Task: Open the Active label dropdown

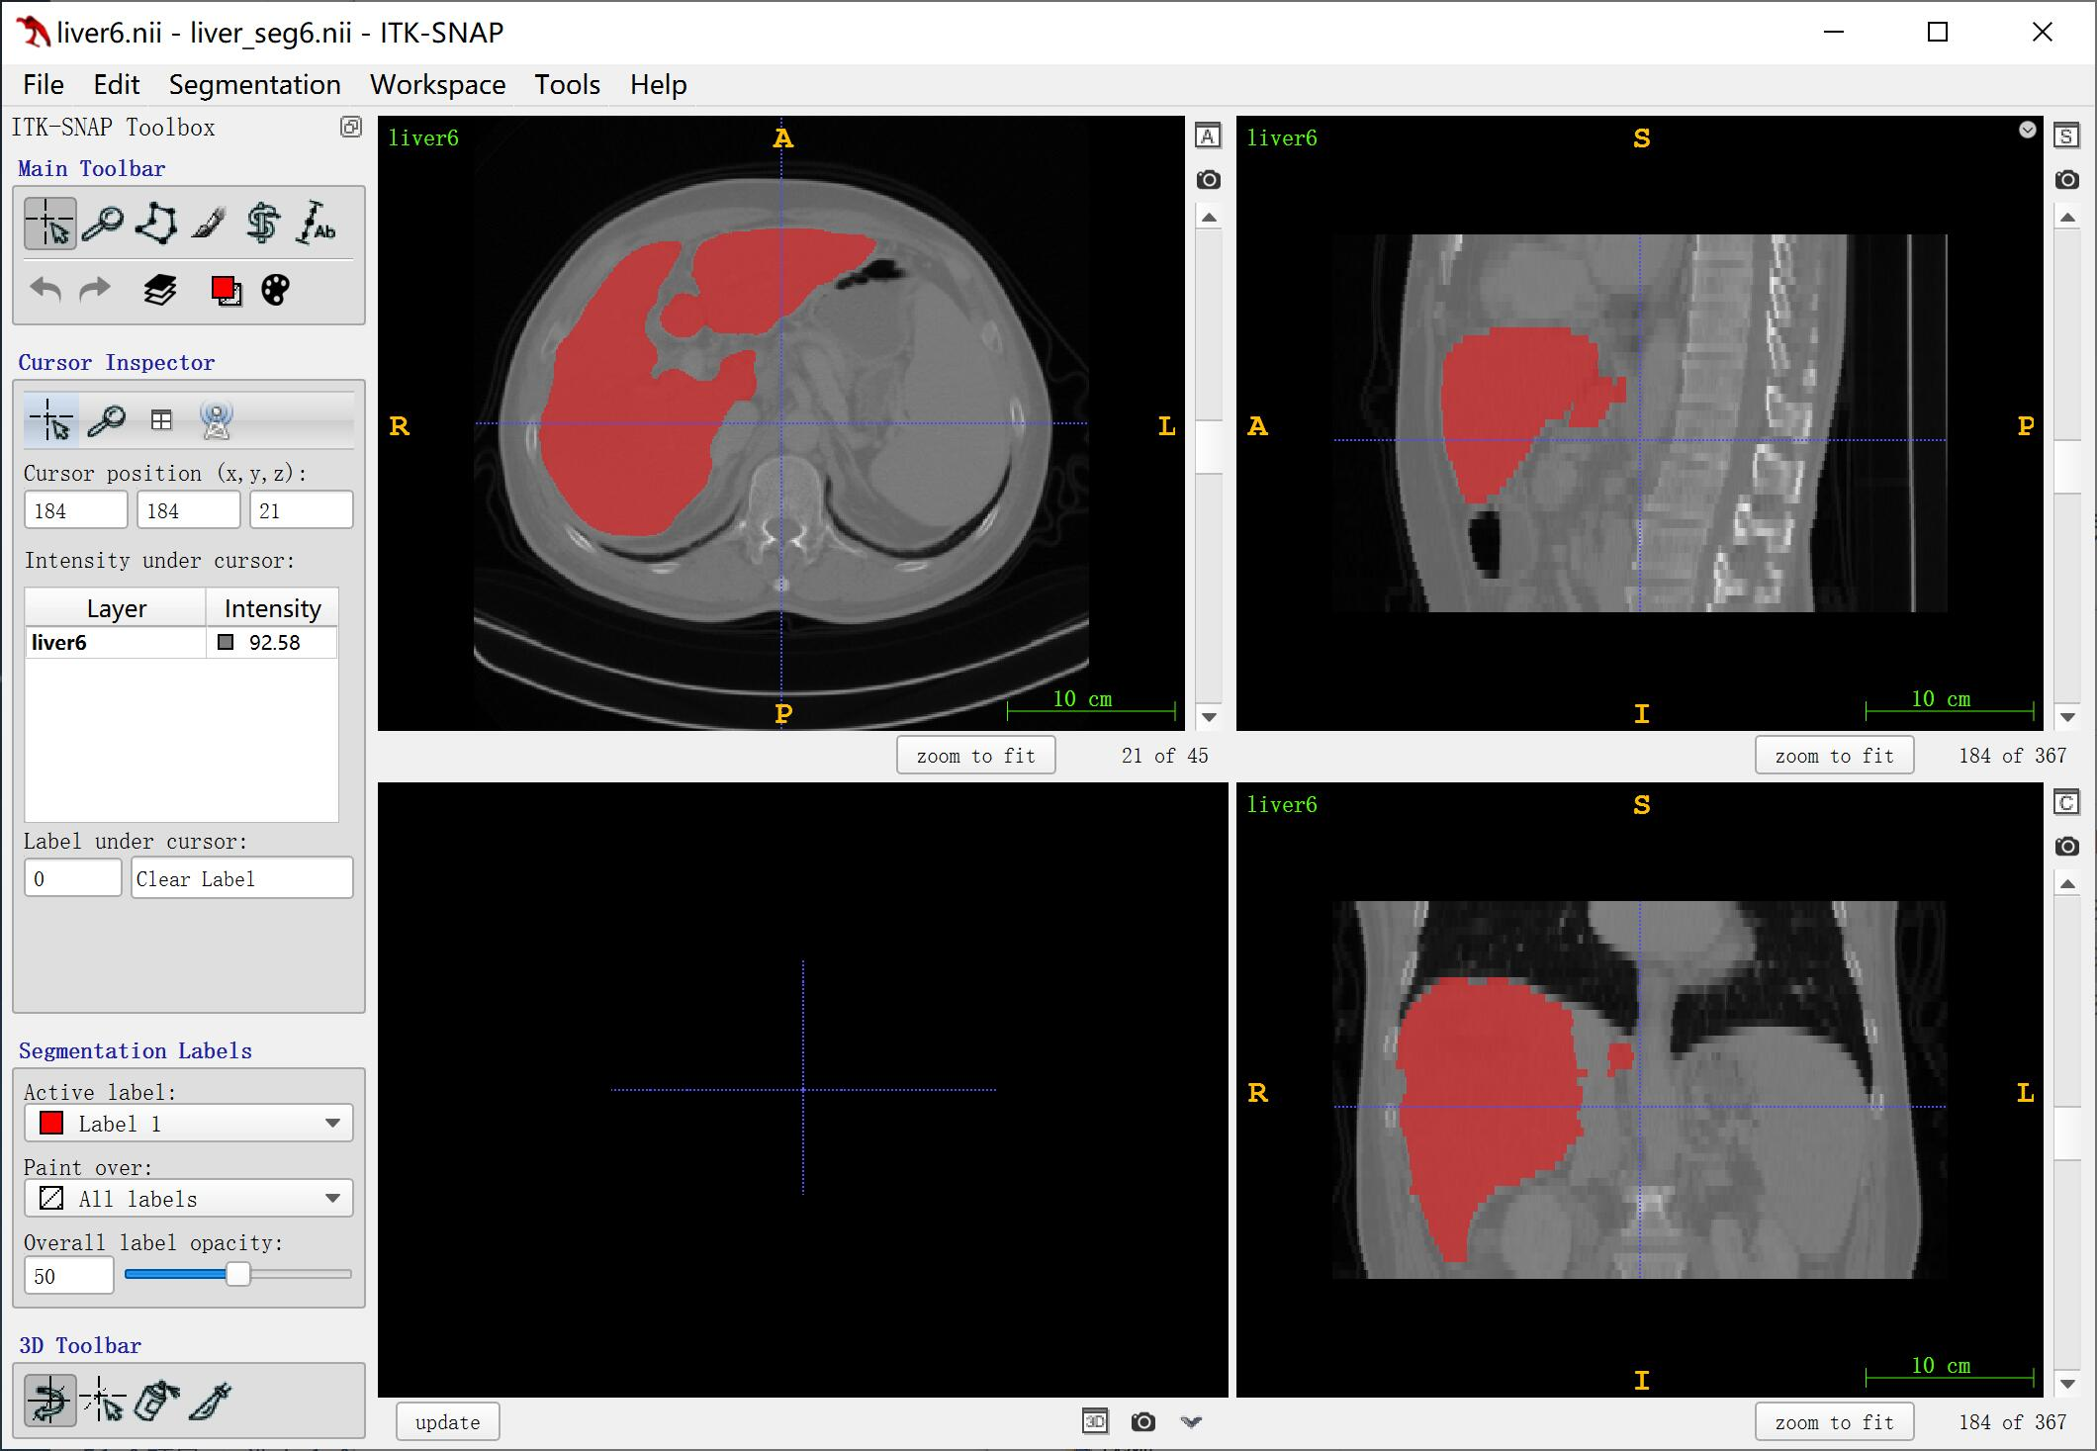Action: (188, 1124)
